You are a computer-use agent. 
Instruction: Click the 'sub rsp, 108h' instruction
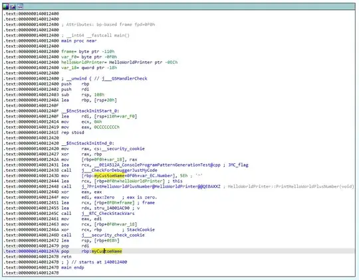point(82,95)
